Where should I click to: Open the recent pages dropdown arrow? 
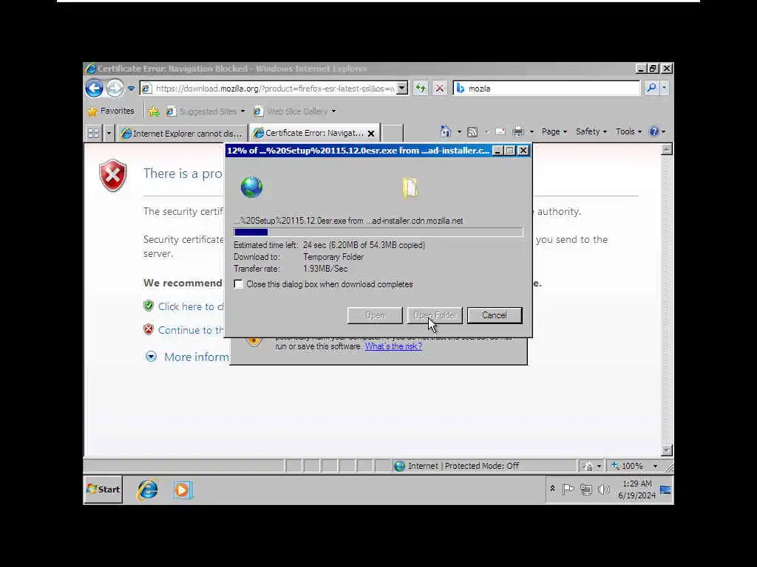131,89
